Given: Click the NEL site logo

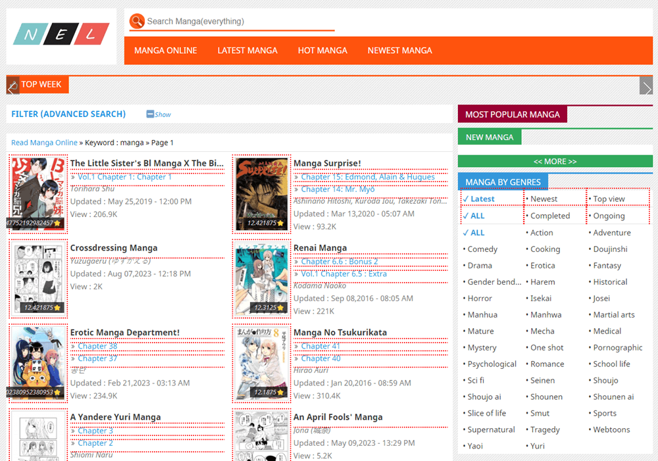Looking at the screenshot, I should [61, 34].
